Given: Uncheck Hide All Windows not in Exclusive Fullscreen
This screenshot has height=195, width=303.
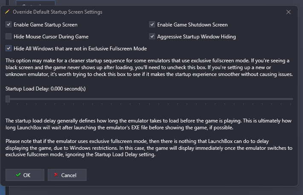Looking at the screenshot, I should (x=9, y=48).
